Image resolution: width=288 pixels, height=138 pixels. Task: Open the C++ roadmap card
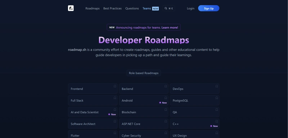point(194,124)
